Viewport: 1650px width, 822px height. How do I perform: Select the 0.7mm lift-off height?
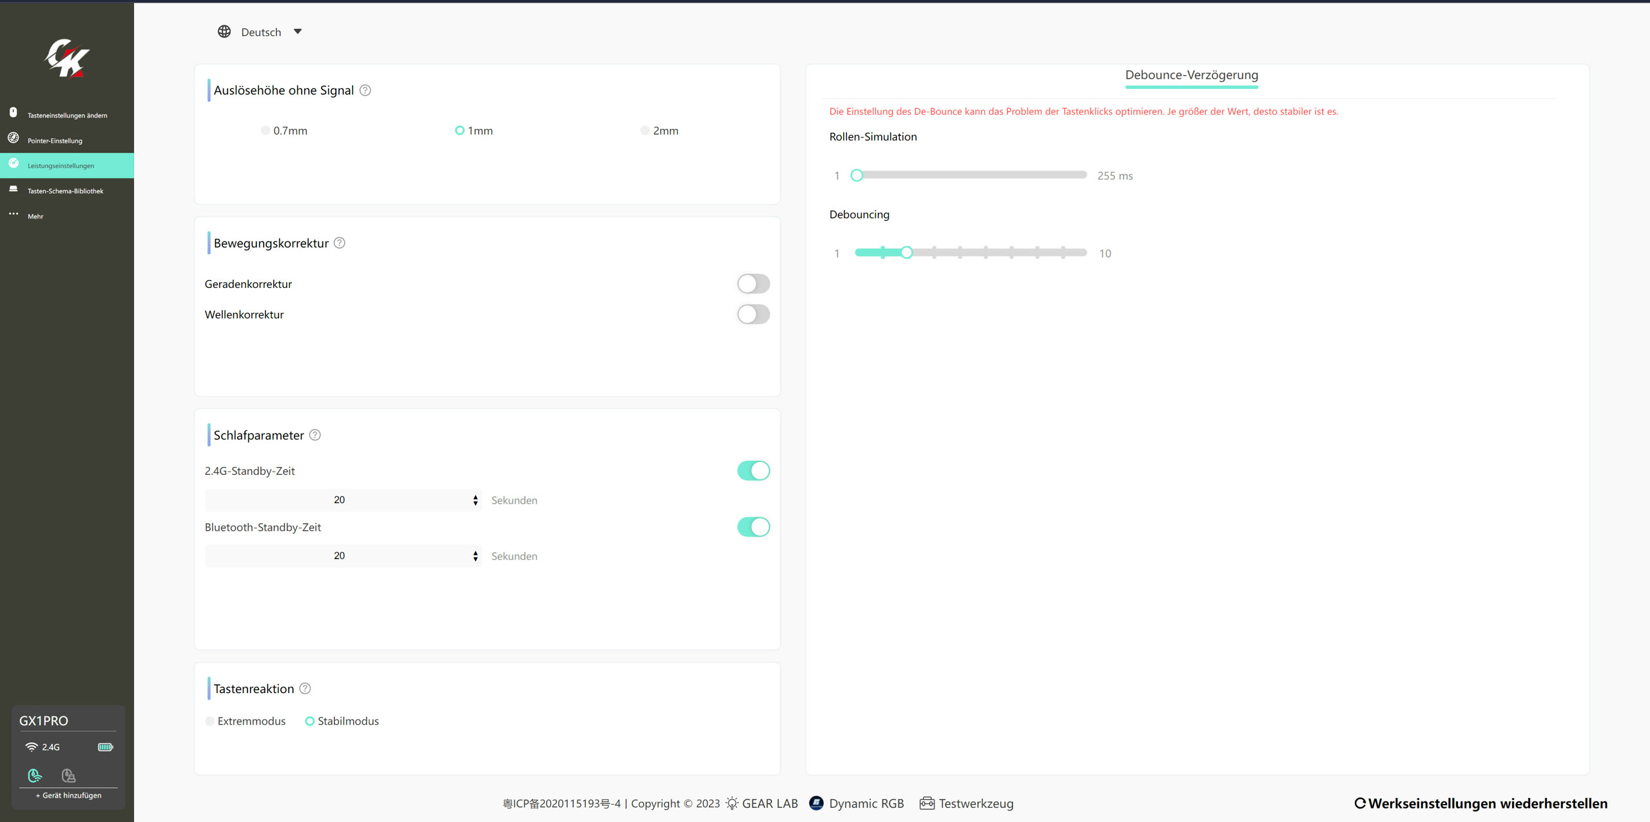(x=284, y=130)
